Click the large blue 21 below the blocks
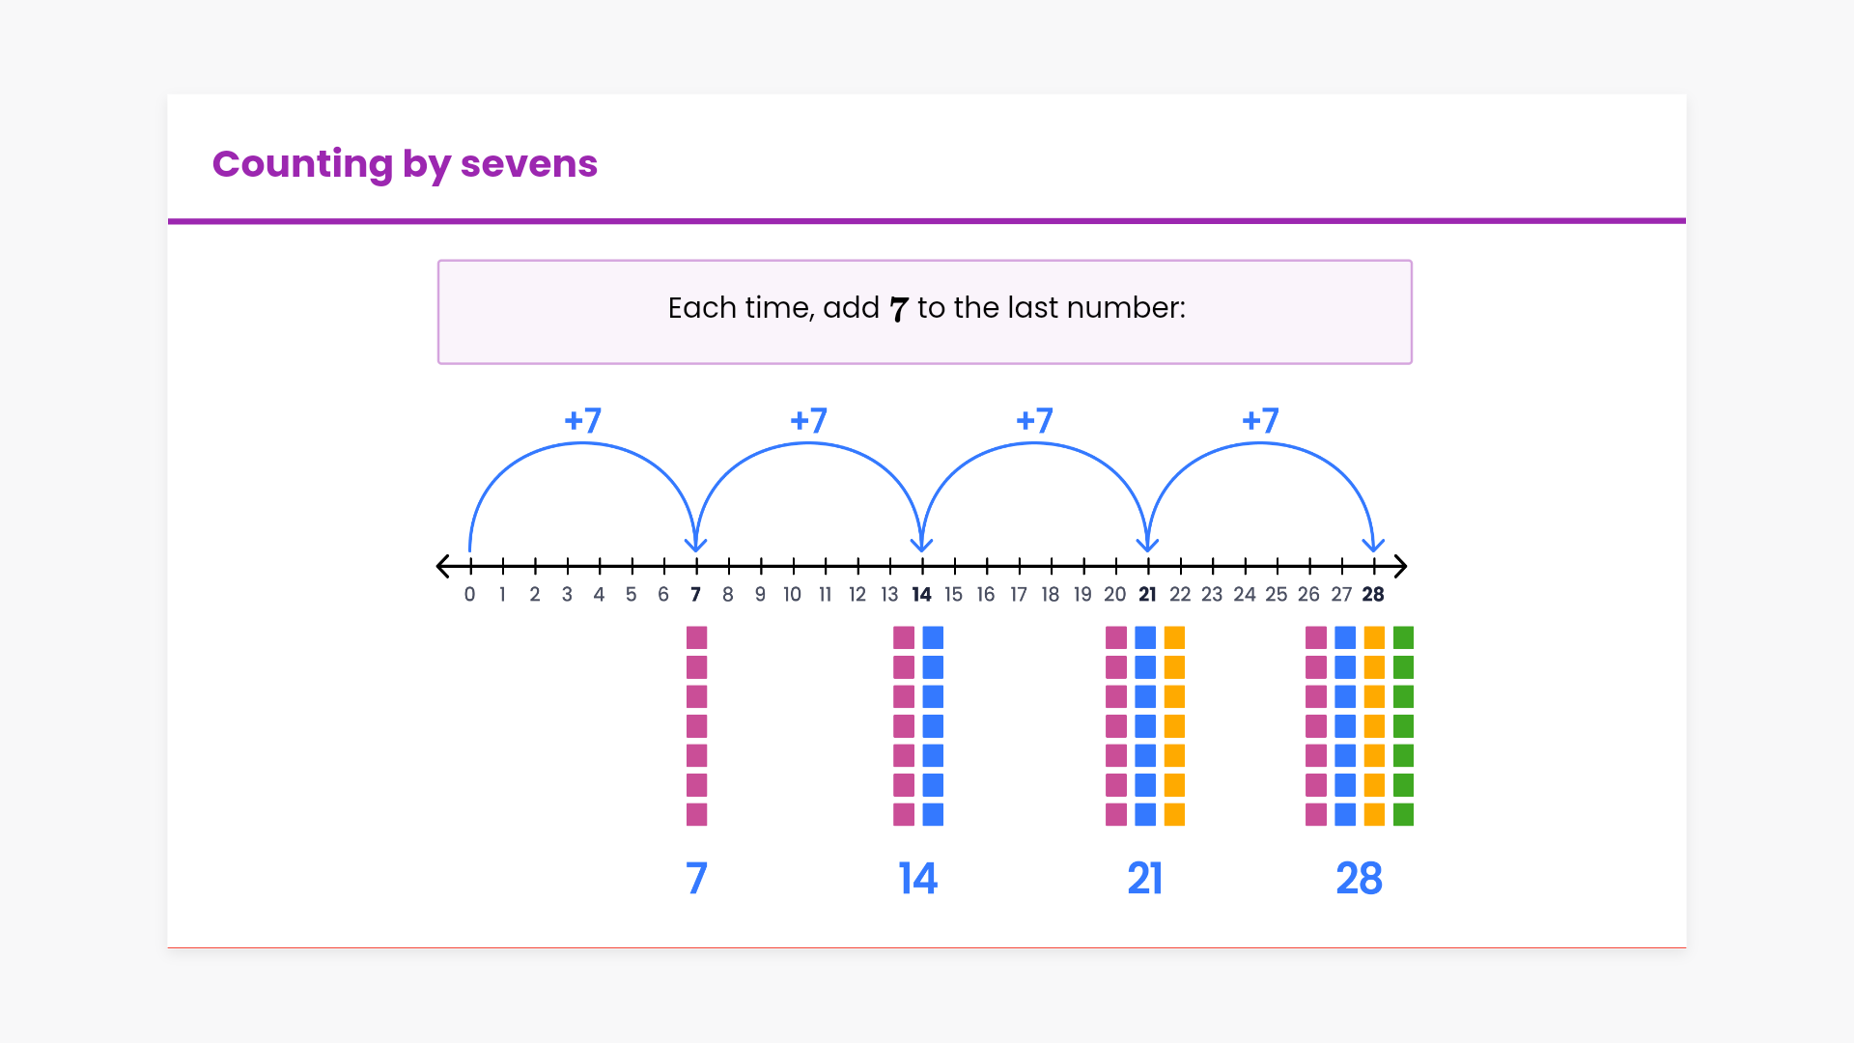Screen dimensions: 1854x1043 pos(1144,879)
